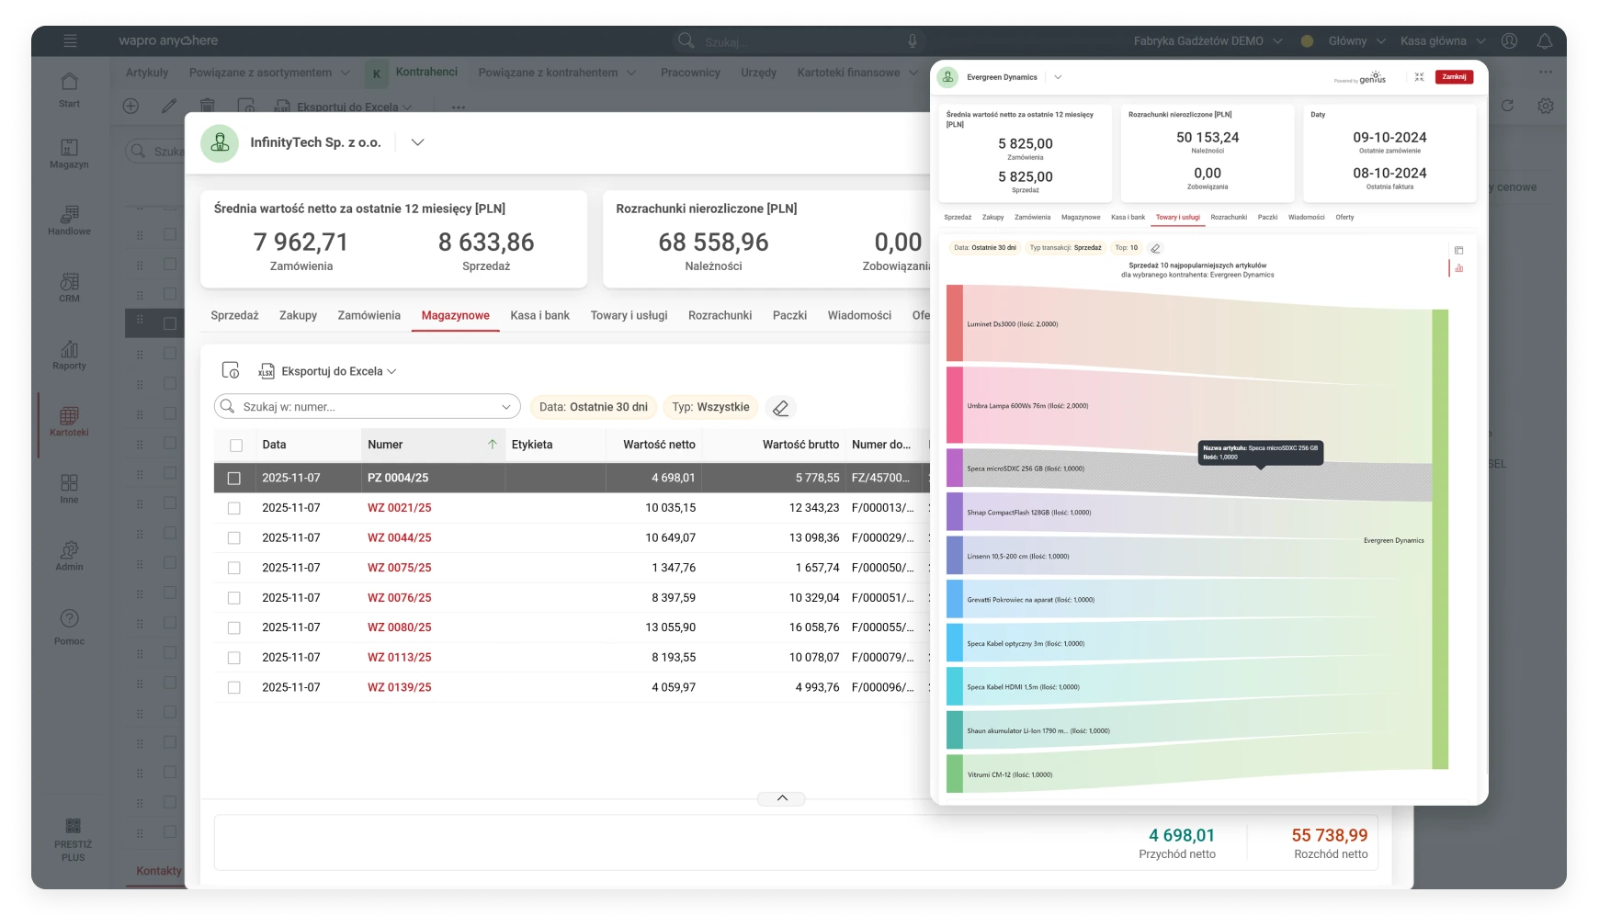Open the CRM module in sidebar

69,287
